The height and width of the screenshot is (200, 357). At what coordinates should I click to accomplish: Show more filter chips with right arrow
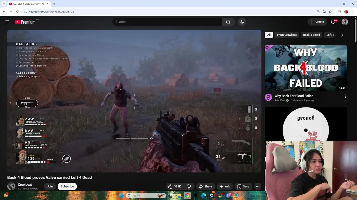[x=342, y=35]
